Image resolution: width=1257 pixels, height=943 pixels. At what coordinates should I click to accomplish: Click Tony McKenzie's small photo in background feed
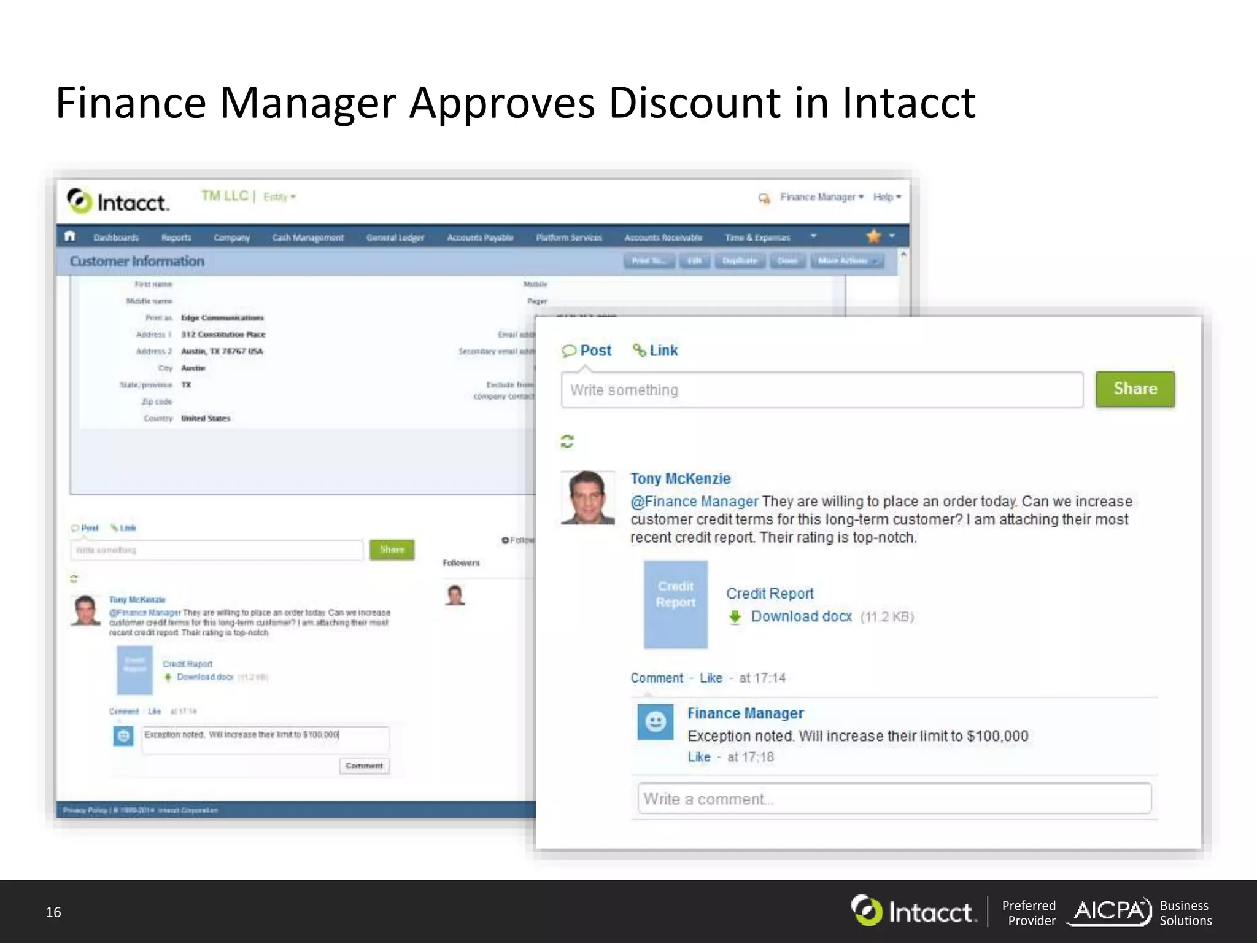(x=85, y=610)
